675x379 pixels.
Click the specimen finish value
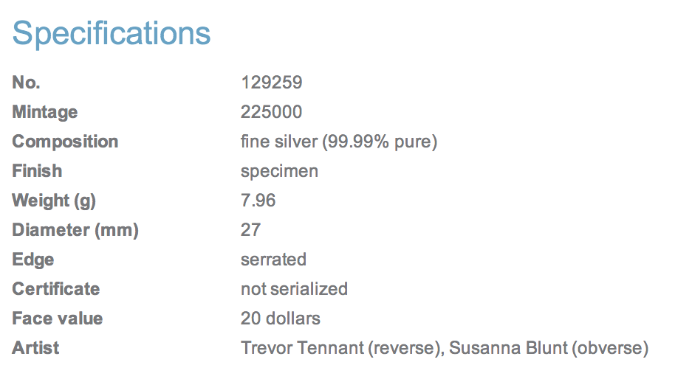tap(279, 172)
